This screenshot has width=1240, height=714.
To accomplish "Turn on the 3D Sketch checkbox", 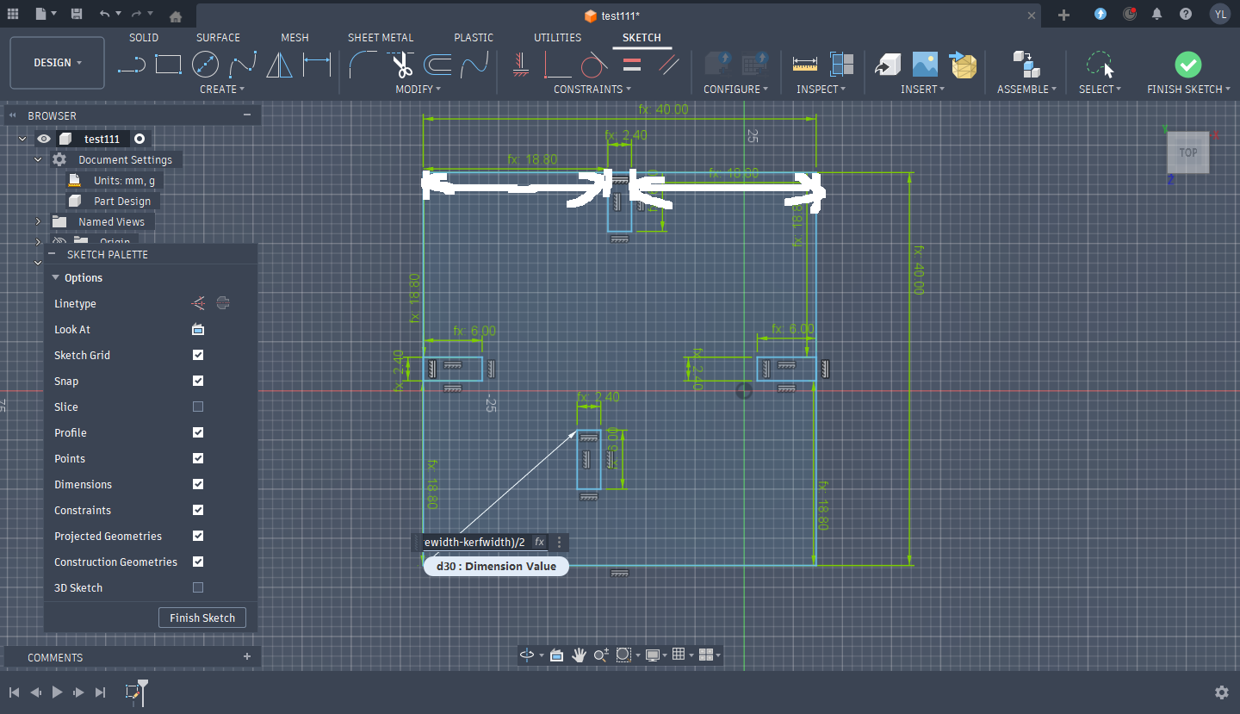I will pyautogui.click(x=198, y=587).
